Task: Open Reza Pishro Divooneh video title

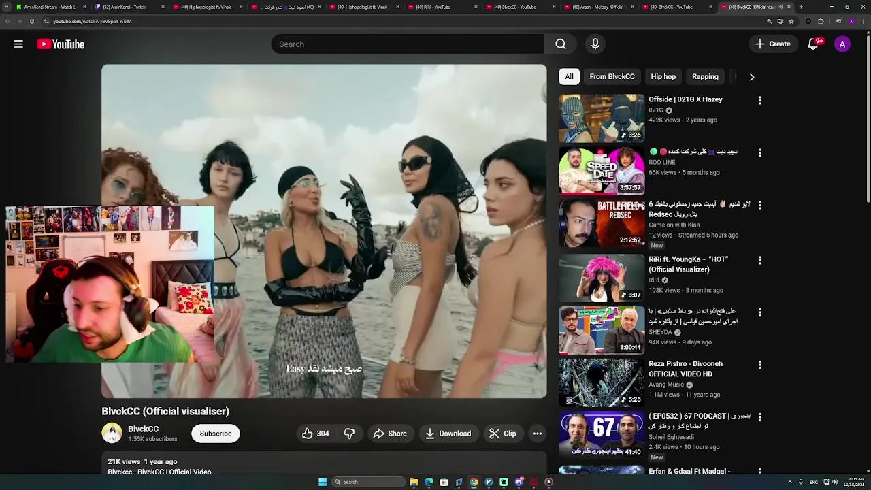Action: (x=685, y=369)
